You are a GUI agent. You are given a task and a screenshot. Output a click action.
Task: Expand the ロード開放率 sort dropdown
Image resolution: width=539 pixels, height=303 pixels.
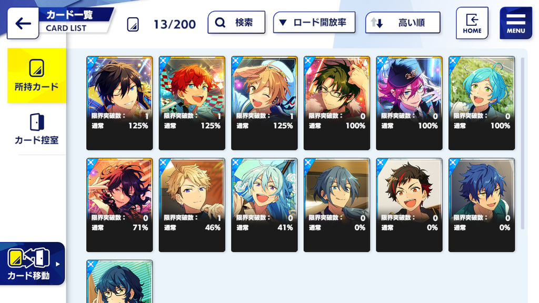click(x=314, y=23)
